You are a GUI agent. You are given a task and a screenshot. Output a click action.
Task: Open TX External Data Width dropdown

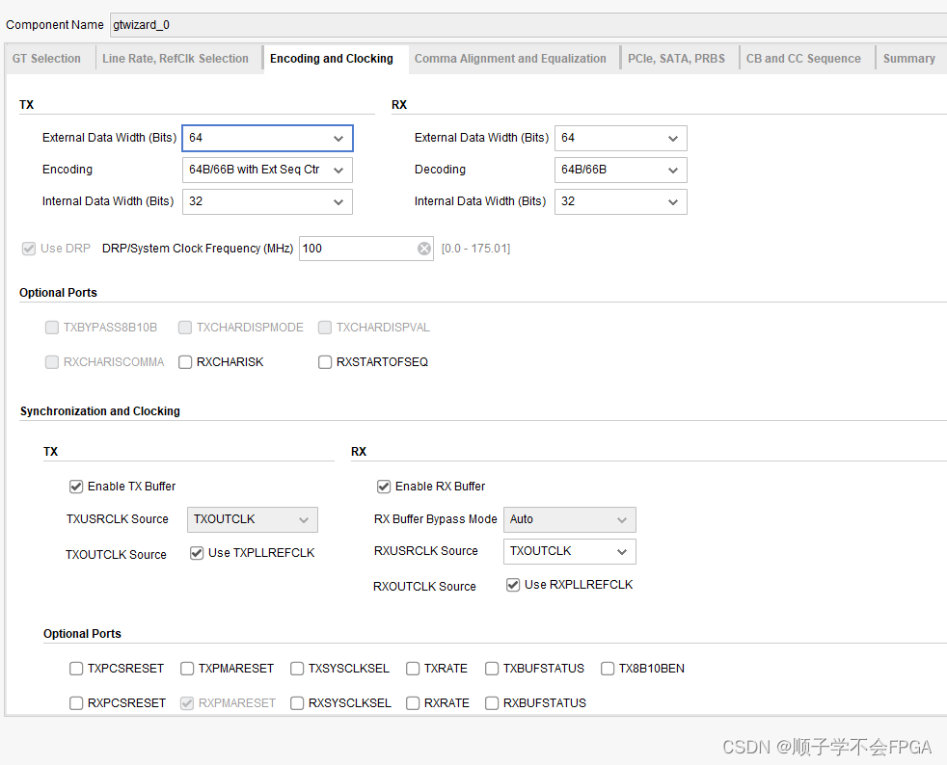coord(267,138)
